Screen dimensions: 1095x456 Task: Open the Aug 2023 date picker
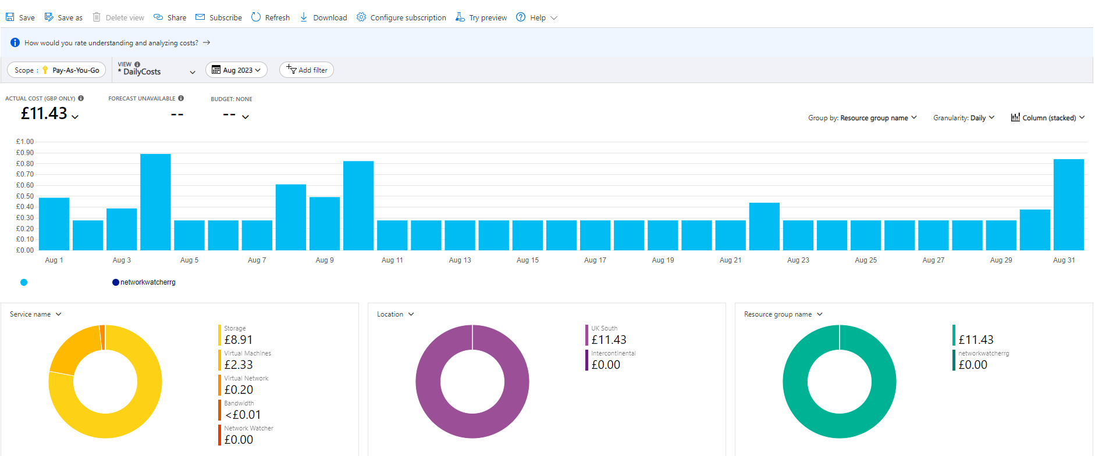236,70
